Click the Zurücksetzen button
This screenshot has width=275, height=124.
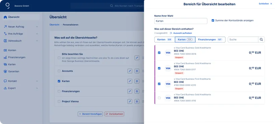pos(114,114)
